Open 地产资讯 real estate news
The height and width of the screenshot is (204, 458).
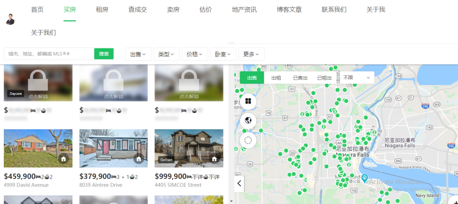(245, 10)
